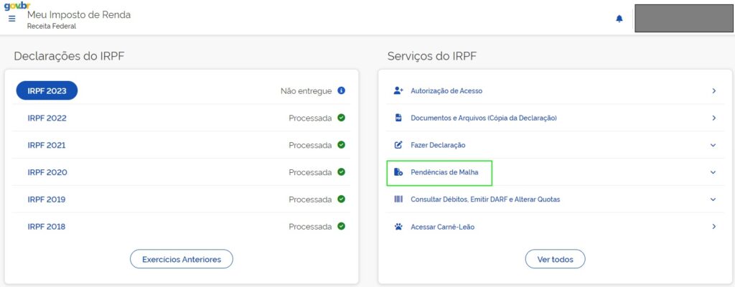Image resolution: width=735 pixels, height=287 pixels.
Task: Expand the Fazer Declaração chevron
Action: [713, 146]
